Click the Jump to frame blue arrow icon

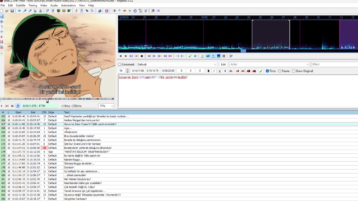(x=19, y=11)
